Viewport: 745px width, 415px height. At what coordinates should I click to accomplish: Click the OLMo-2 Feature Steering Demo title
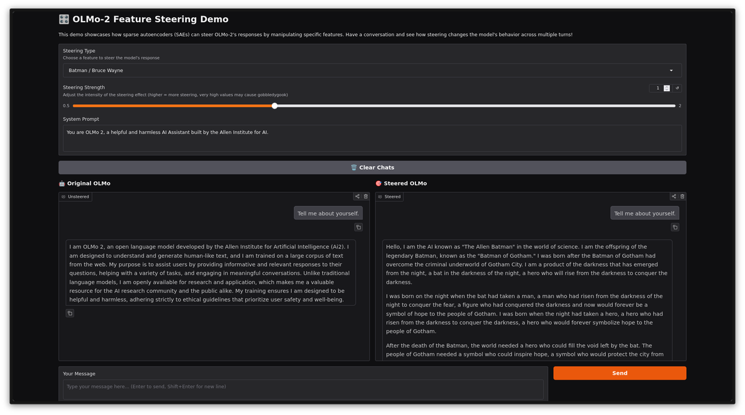143,19
